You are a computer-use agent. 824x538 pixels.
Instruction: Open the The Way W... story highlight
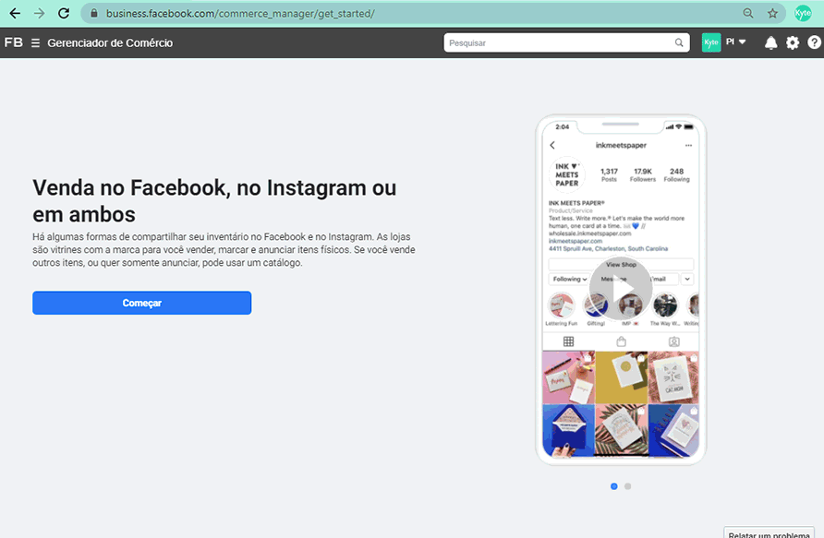coord(665,305)
